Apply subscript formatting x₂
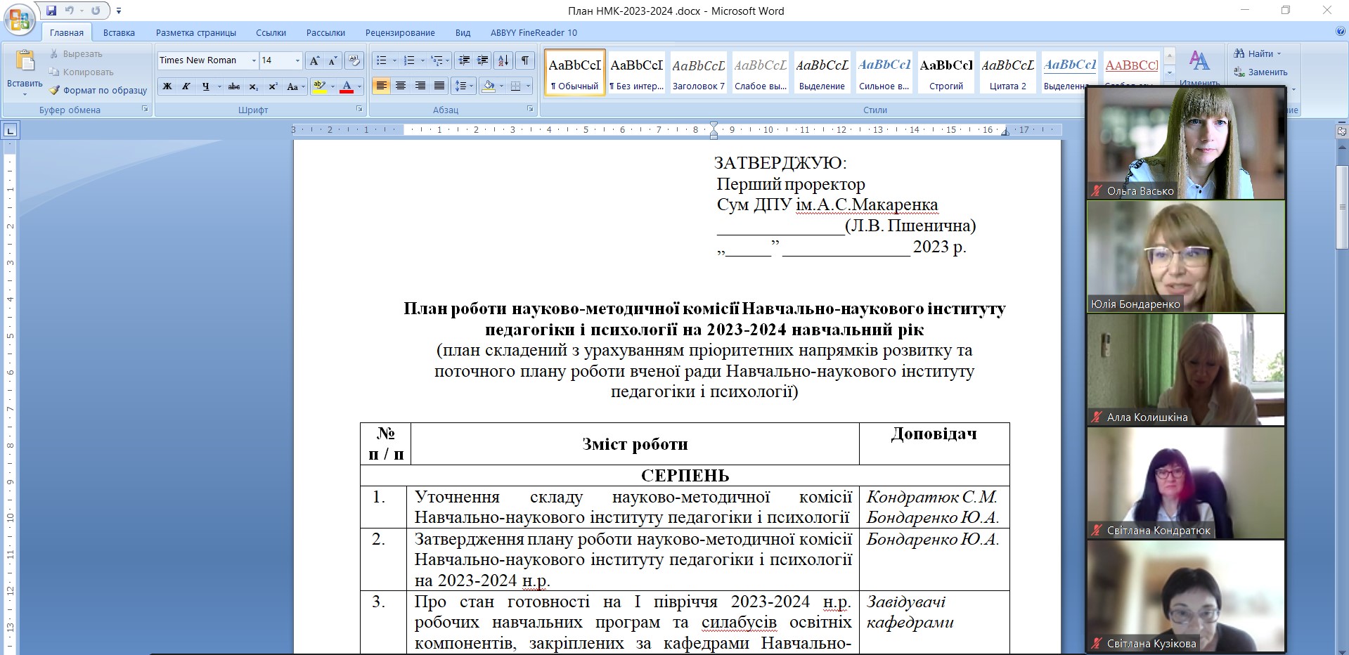 (x=254, y=86)
